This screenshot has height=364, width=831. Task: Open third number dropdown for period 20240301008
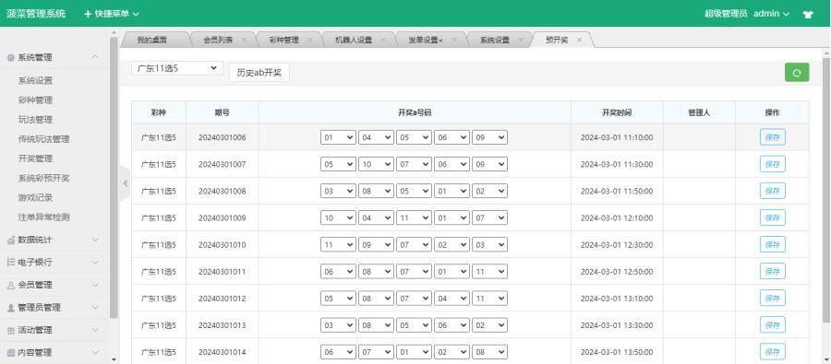click(x=414, y=191)
